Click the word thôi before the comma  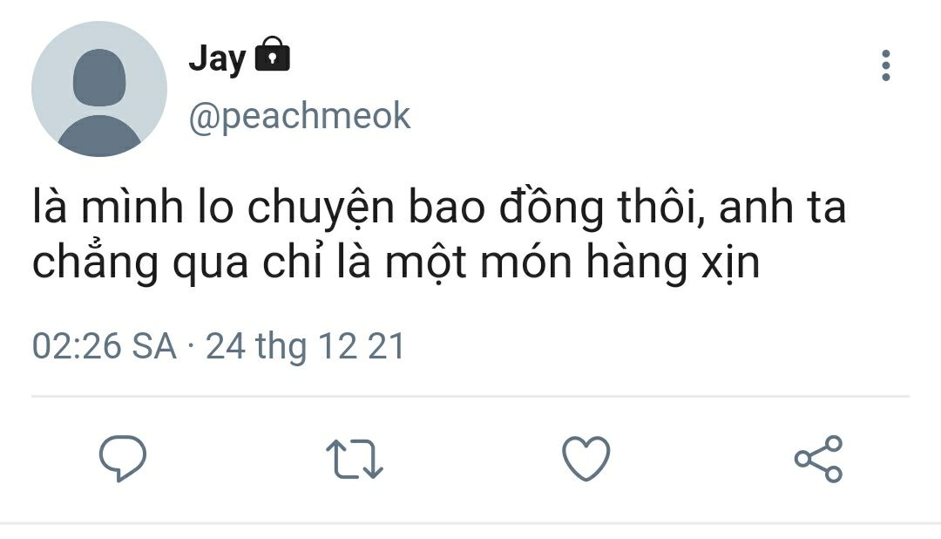[660, 206]
